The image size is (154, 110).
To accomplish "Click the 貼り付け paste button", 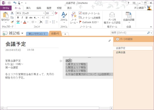I will click(x=6, y=17).
